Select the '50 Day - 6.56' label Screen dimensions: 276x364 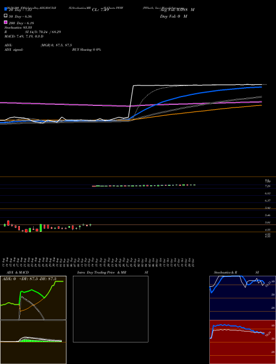pos(20,17)
